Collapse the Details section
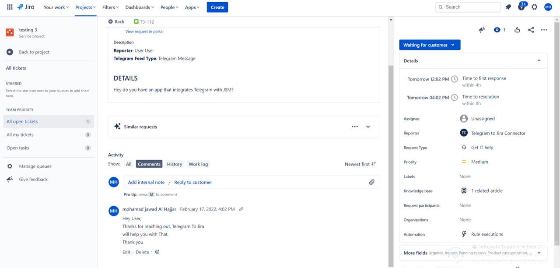This screenshot has height=268, width=560. coord(539,61)
